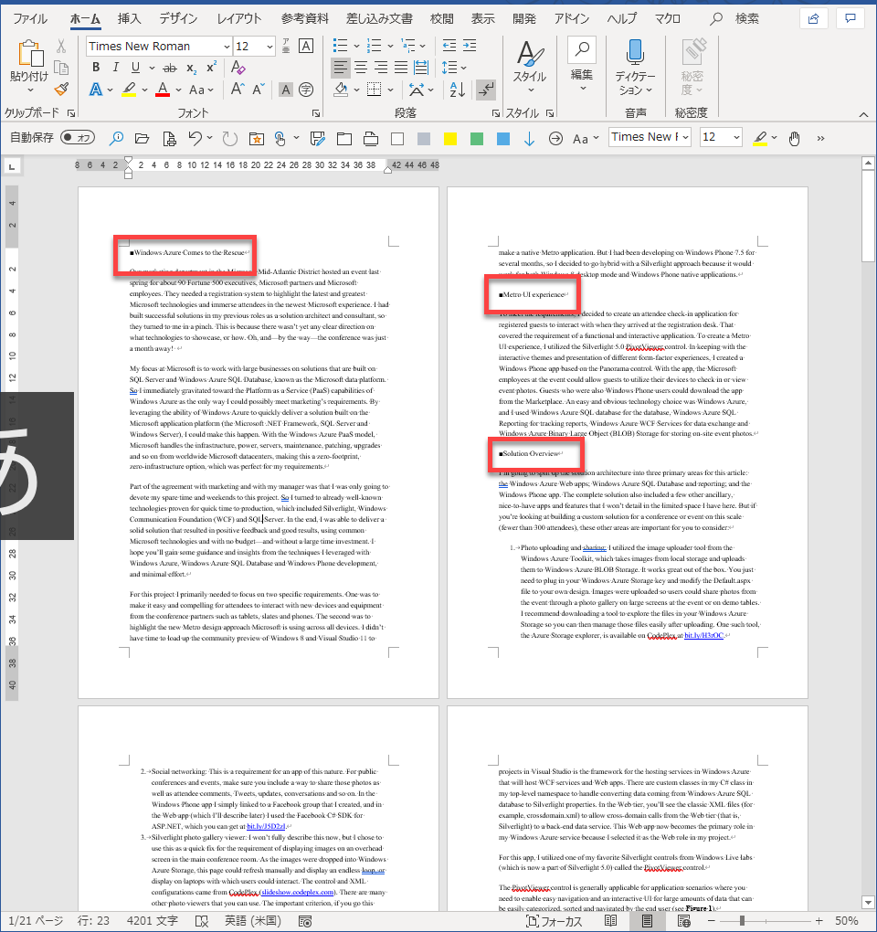Click the Clear All Formatting icon
The image size is (877, 932).
238,68
